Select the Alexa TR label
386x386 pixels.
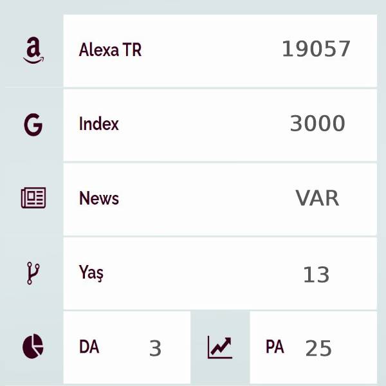[110, 50]
